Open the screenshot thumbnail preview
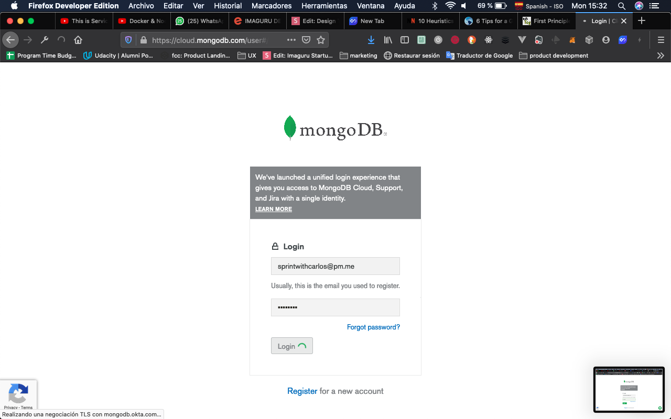671x419 pixels. [x=629, y=389]
